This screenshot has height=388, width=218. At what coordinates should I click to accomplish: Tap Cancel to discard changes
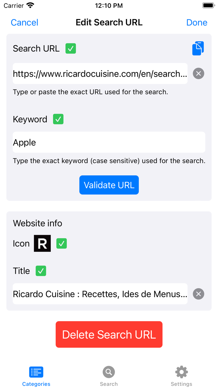coord(24,22)
